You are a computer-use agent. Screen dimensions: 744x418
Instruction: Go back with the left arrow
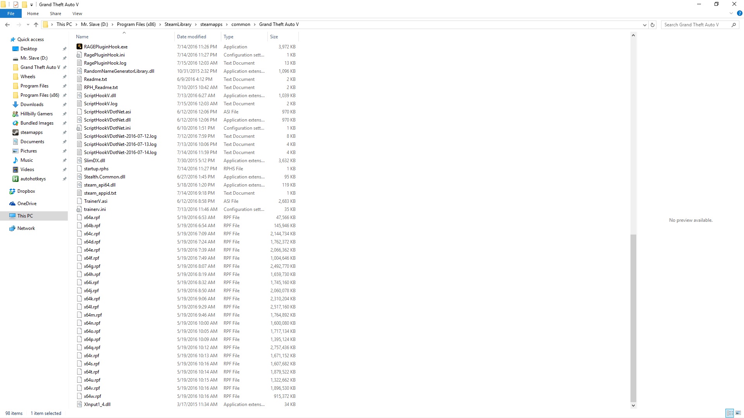coord(7,25)
